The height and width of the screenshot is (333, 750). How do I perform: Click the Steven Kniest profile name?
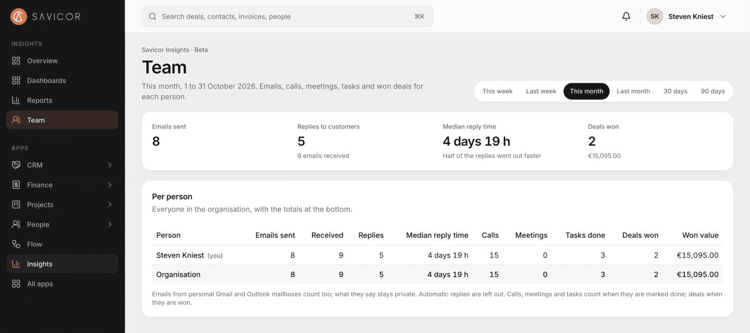tap(691, 17)
